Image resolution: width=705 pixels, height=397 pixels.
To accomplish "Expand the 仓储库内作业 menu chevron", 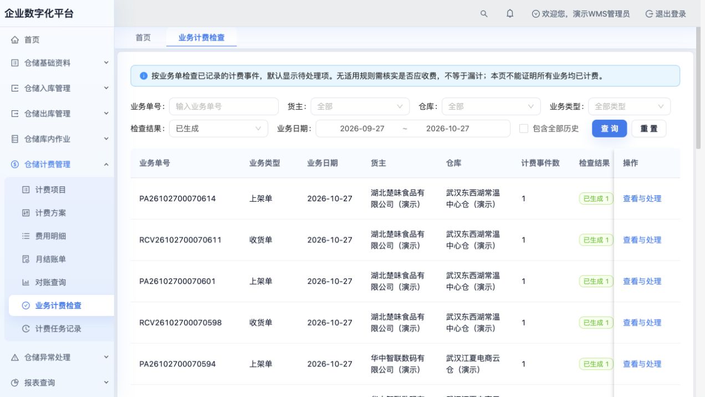I will (106, 139).
